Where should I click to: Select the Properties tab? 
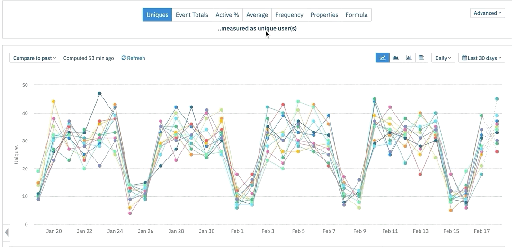click(324, 15)
